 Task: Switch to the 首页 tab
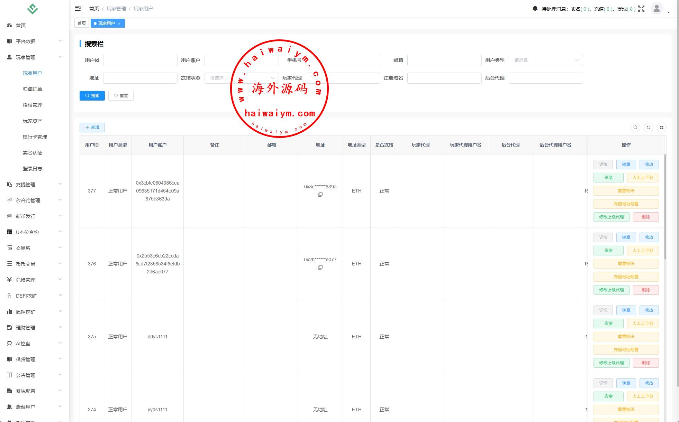point(82,24)
